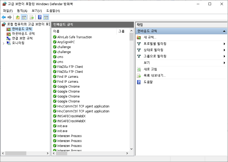Toggle the action pane toolbar icon
This screenshot has height=162, width=228.
tap(46, 17)
